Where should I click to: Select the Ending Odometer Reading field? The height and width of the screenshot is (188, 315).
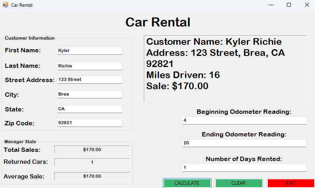pos(244,143)
